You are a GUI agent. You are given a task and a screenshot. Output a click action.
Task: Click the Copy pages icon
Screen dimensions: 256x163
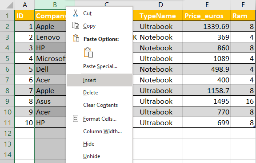coord(76,26)
